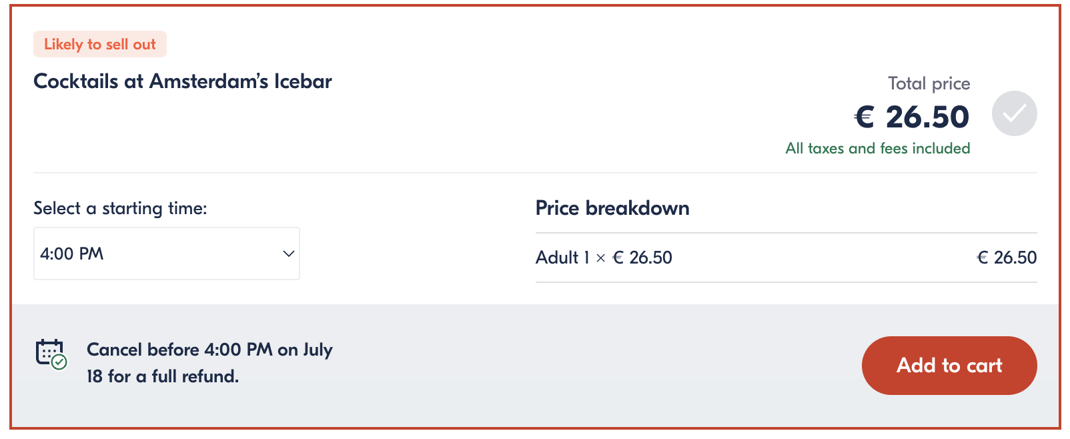Click the '4:00 PM' text in selector
This screenshot has height=439, width=1070.
(72, 254)
